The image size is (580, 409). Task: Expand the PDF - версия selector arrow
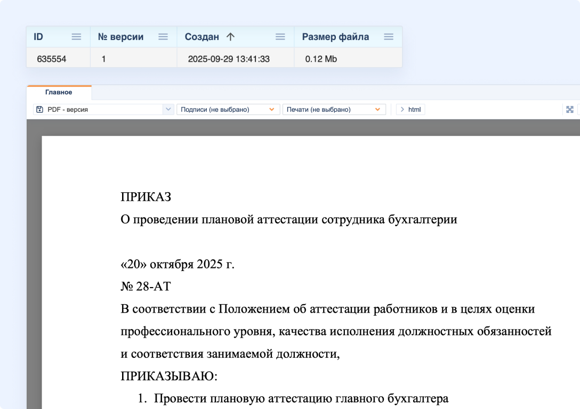click(x=169, y=109)
